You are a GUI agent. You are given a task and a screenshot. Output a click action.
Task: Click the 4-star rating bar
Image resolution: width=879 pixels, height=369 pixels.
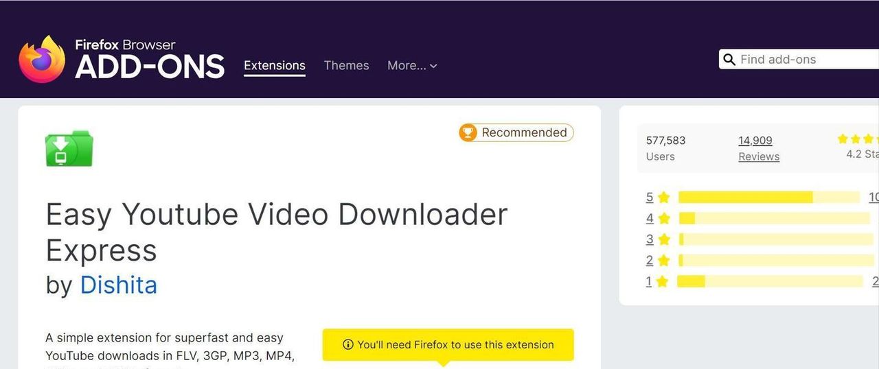pyautogui.click(x=775, y=219)
